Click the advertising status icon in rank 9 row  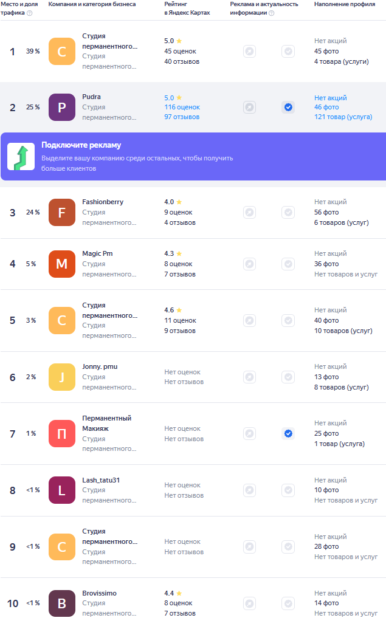(250, 547)
